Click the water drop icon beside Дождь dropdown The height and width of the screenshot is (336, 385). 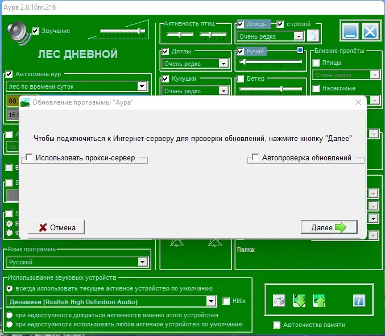[x=313, y=36]
